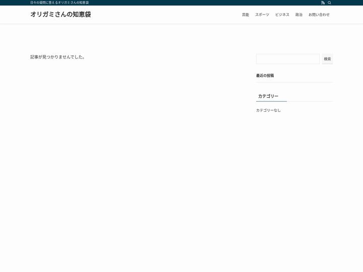Image resolution: width=363 pixels, height=272 pixels.
Task: Visit the お問い合わせ page
Action: pyautogui.click(x=319, y=15)
